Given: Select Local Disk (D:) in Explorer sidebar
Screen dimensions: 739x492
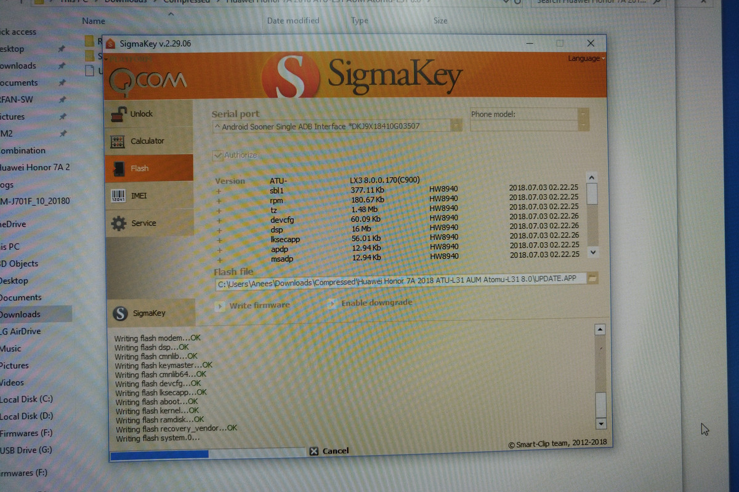Looking at the screenshot, I should (26, 416).
